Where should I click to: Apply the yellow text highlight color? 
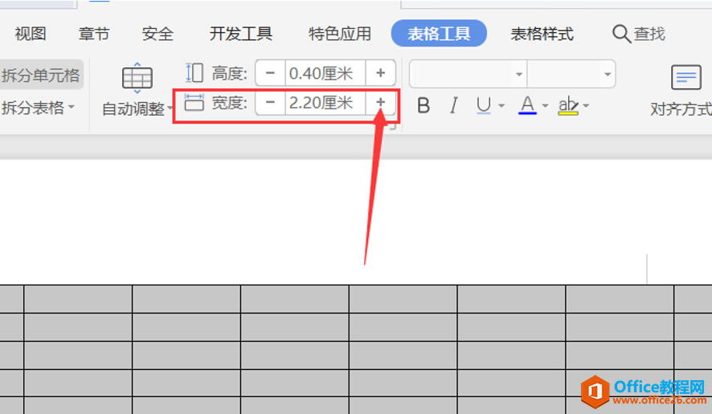(568, 105)
